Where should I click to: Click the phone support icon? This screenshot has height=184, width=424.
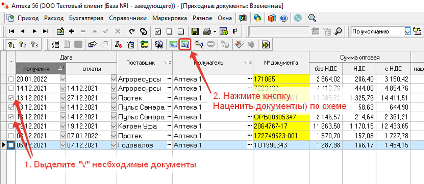297,18
